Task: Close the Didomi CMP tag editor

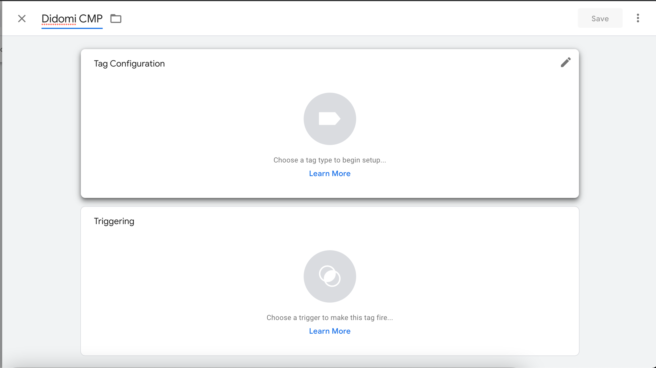Action: tap(22, 18)
